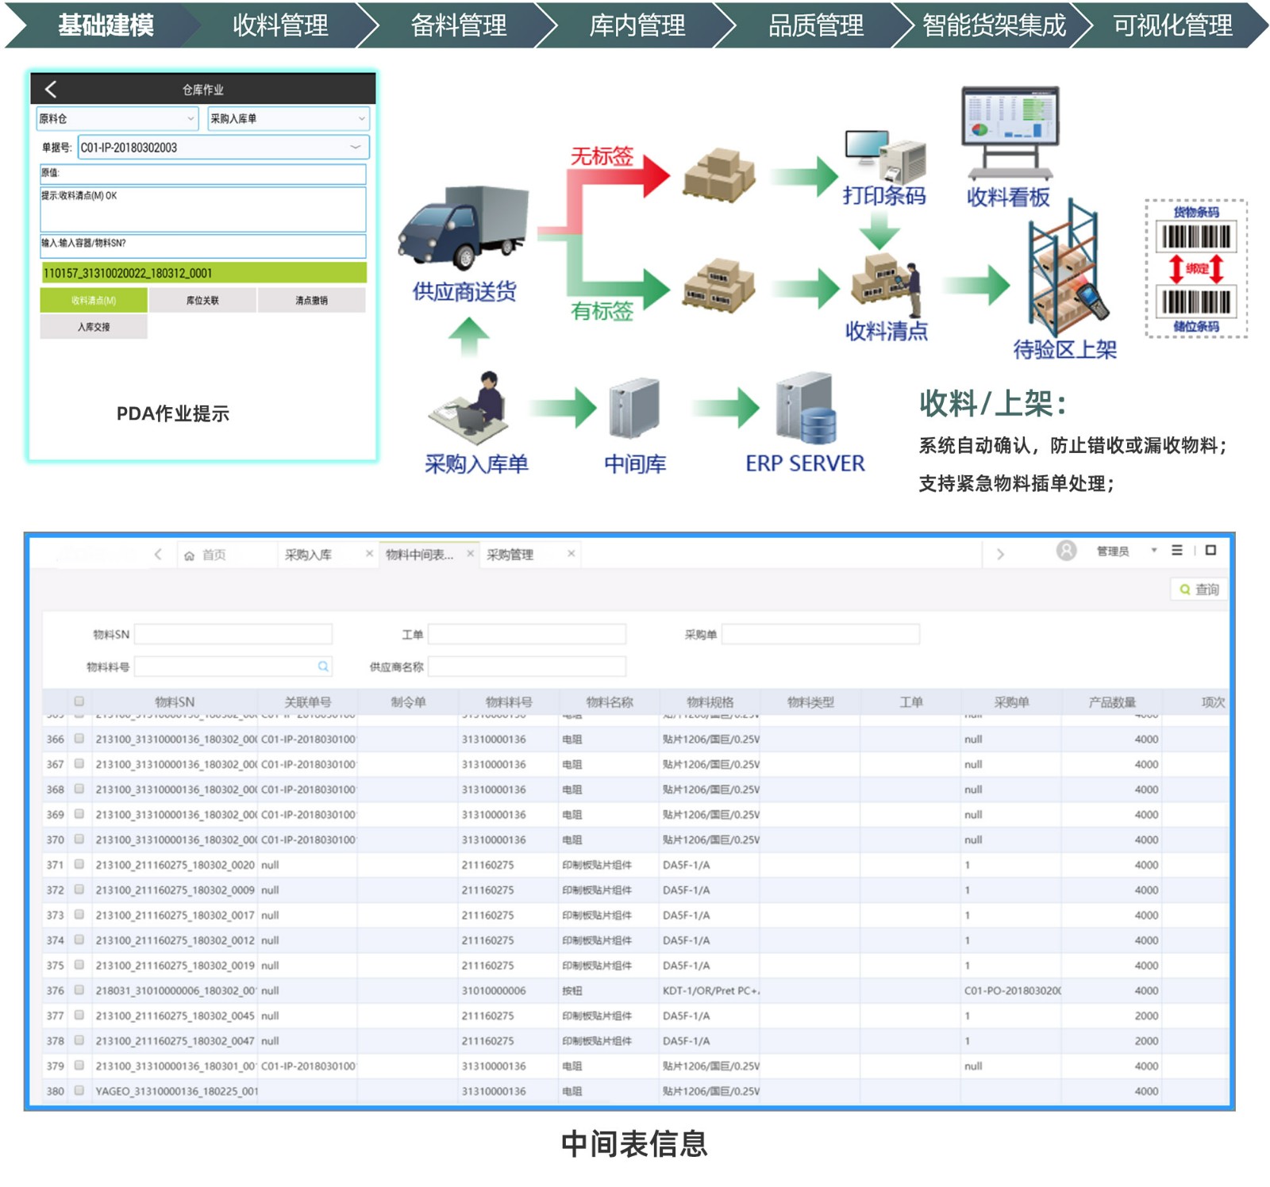Tap the back arrow in 仓库作业 header
This screenshot has width=1270, height=1187.
coord(51,89)
